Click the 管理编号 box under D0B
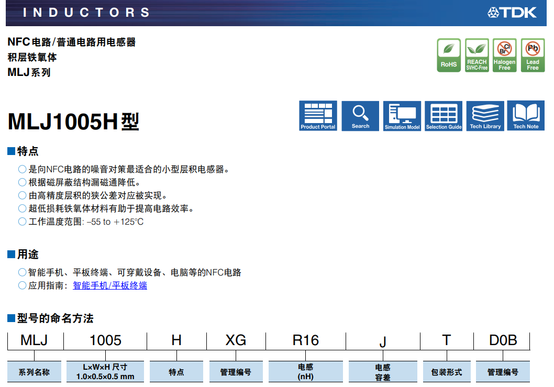Image resolution: width=554 pixels, height=387 pixels. pyautogui.click(x=503, y=372)
